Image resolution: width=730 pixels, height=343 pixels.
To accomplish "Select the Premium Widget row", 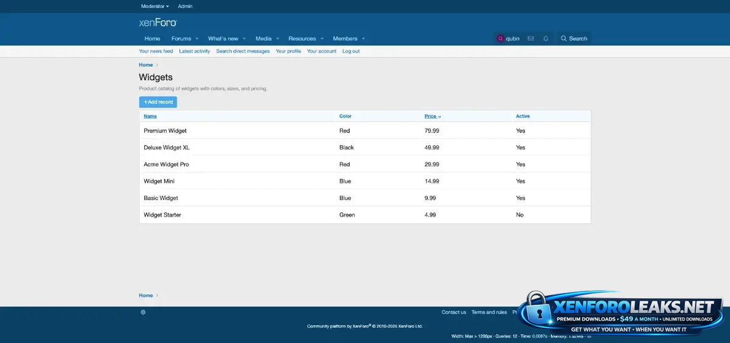I will point(165,131).
